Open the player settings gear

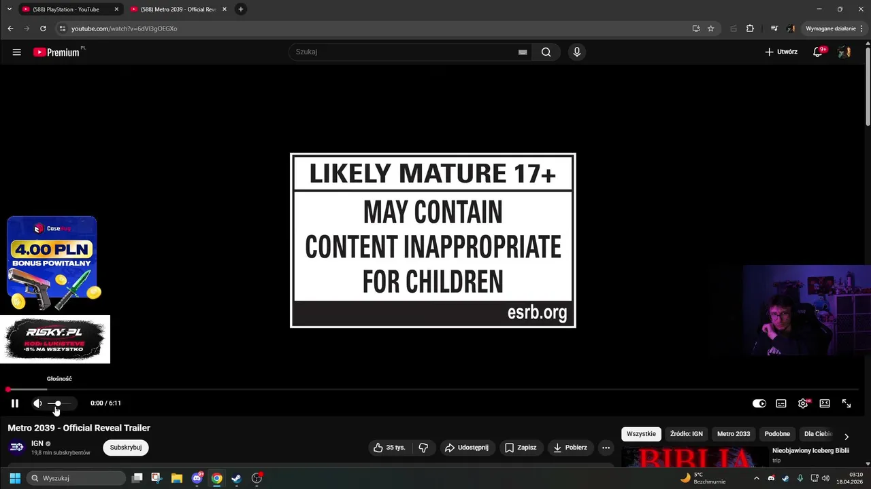[803, 403]
